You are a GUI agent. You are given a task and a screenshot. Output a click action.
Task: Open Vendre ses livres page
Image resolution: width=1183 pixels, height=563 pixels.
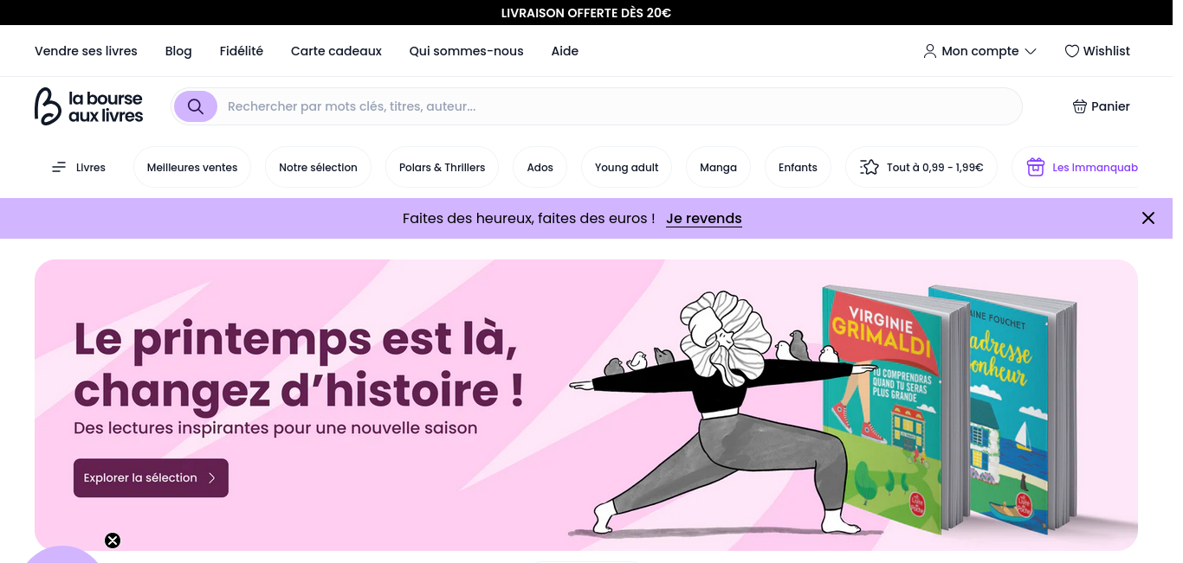(x=86, y=51)
